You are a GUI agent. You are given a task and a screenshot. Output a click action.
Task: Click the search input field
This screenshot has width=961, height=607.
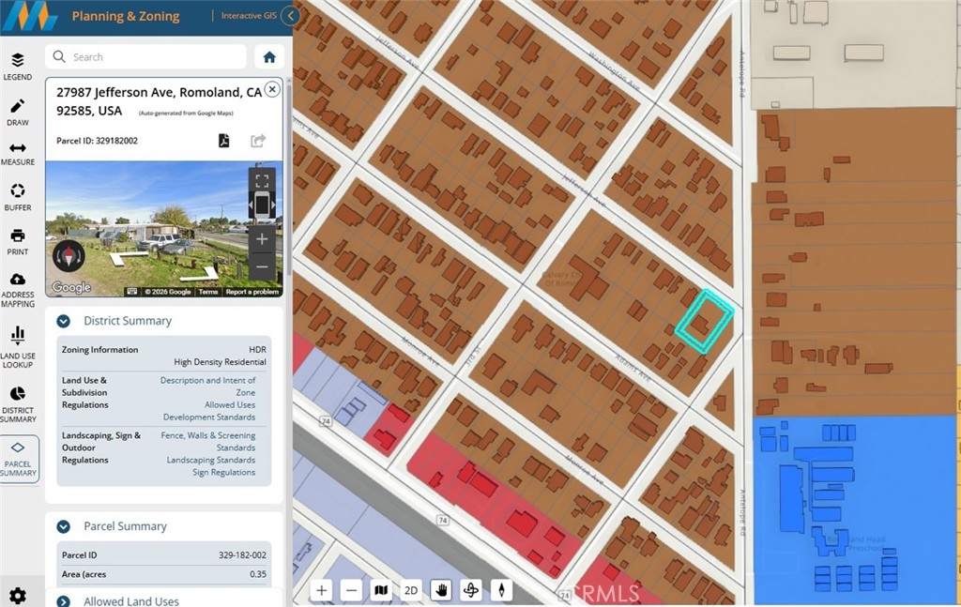tap(145, 57)
